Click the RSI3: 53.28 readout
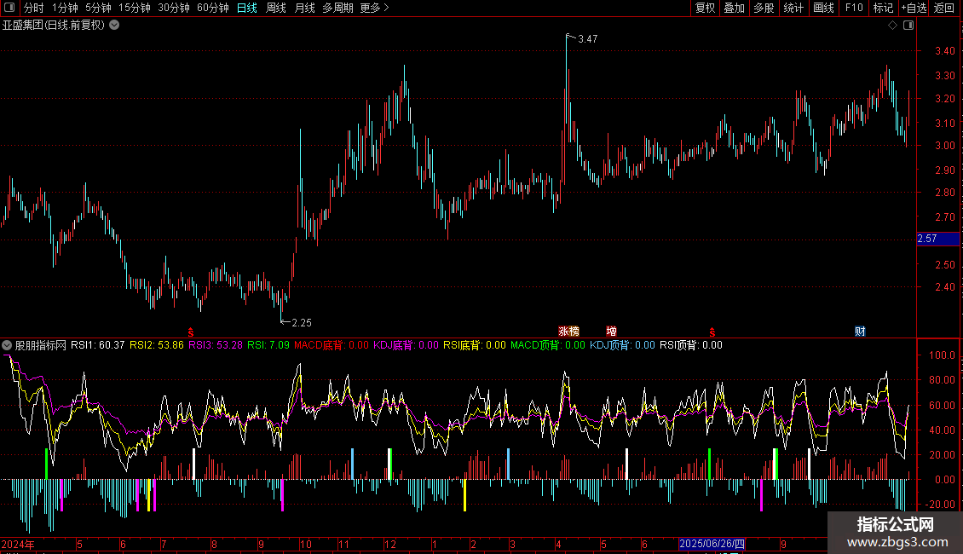 pos(216,345)
